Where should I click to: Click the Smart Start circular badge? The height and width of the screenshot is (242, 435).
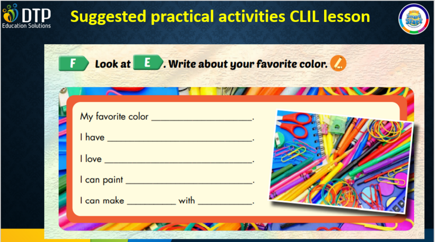413,19
